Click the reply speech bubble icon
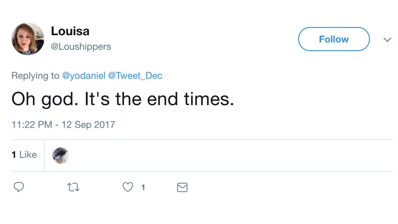This screenshot has height=224, width=398. [x=19, y=187]
